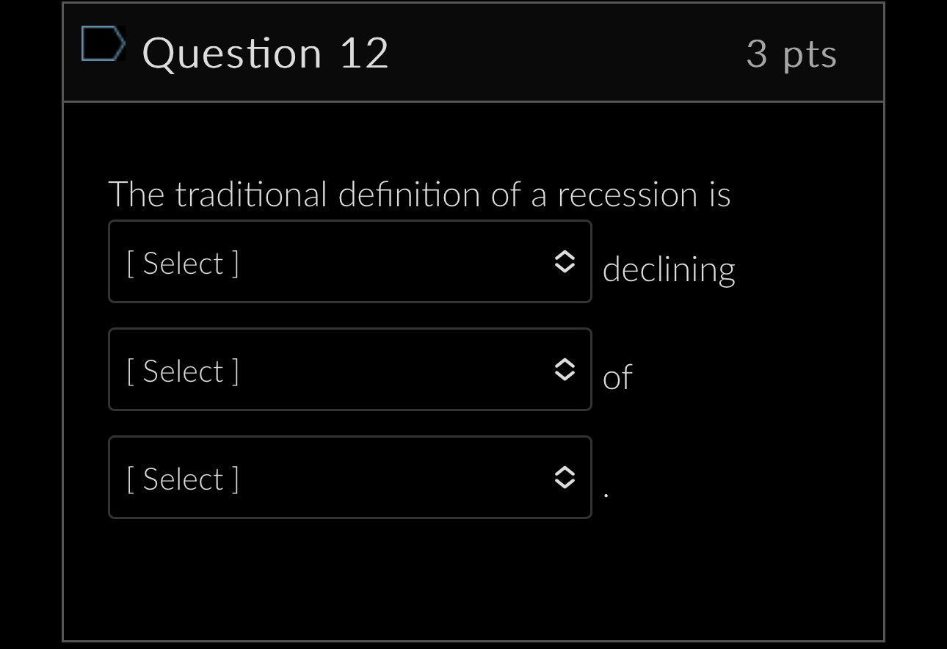947x649 pixels.
Task: Click the chevron icon on the second Select dropdown
Action: (565, 370)
